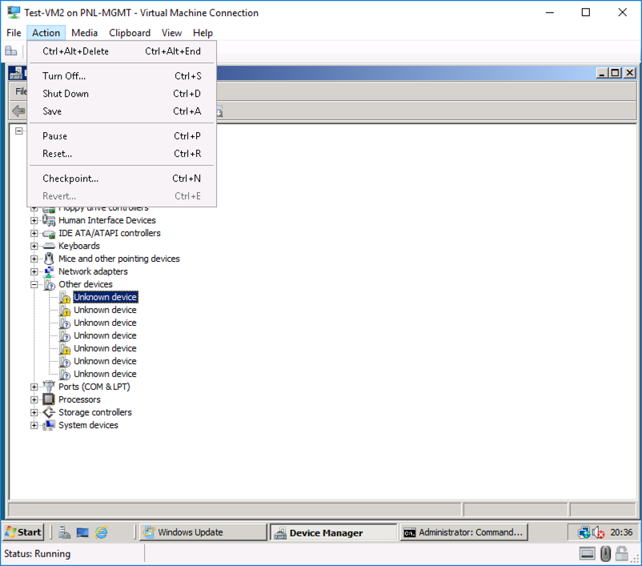Expand the Ports (COM & LPT) node
Screen dimensions: 642x566
tap(34, 387)
